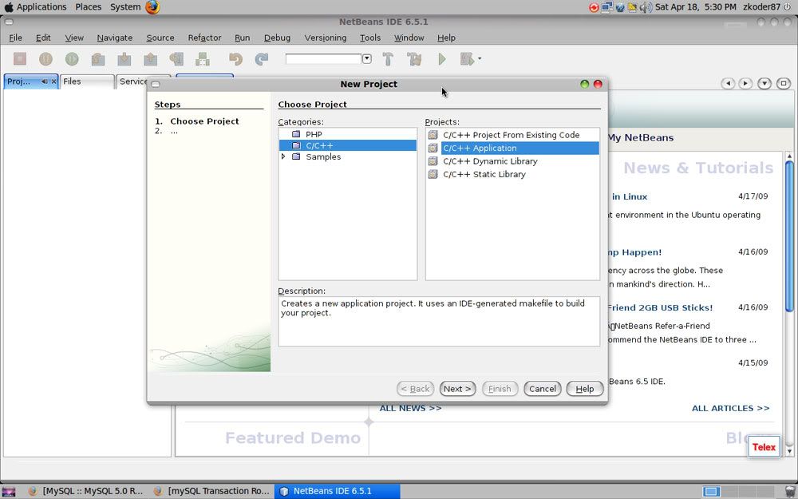Open the Debug Main Project dropdown arrow

click(x=480, y=59)
